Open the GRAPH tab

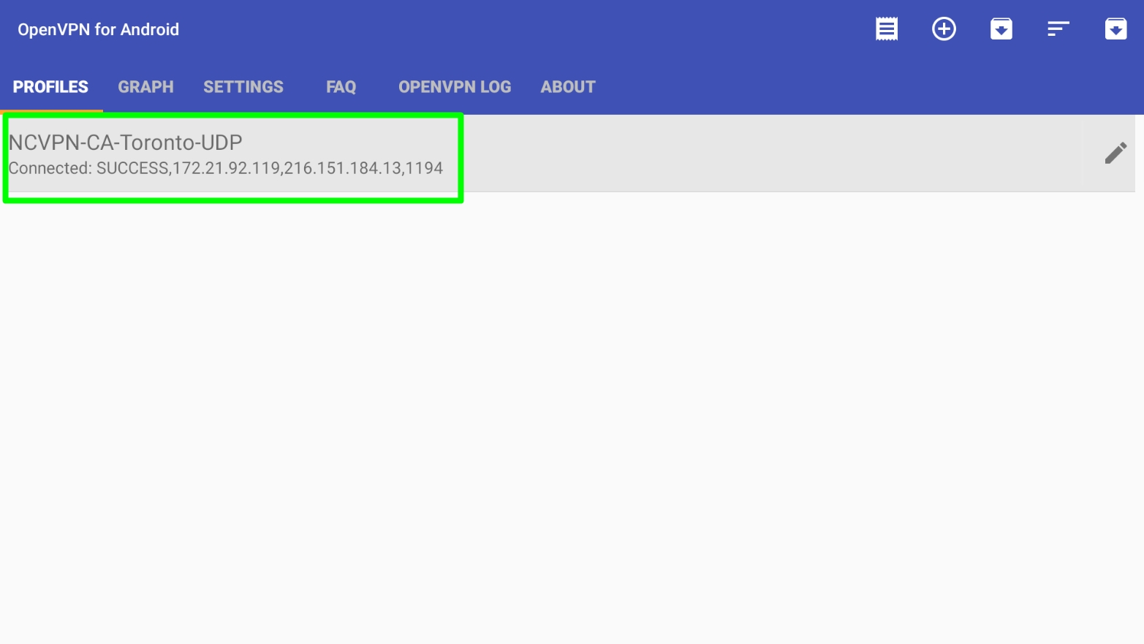[145, 87]
